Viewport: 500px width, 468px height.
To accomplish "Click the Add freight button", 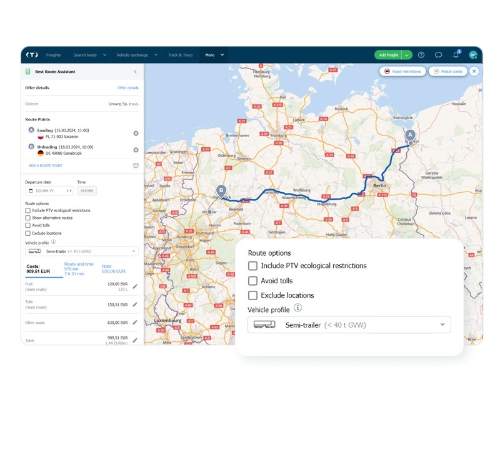I will 388,55.
